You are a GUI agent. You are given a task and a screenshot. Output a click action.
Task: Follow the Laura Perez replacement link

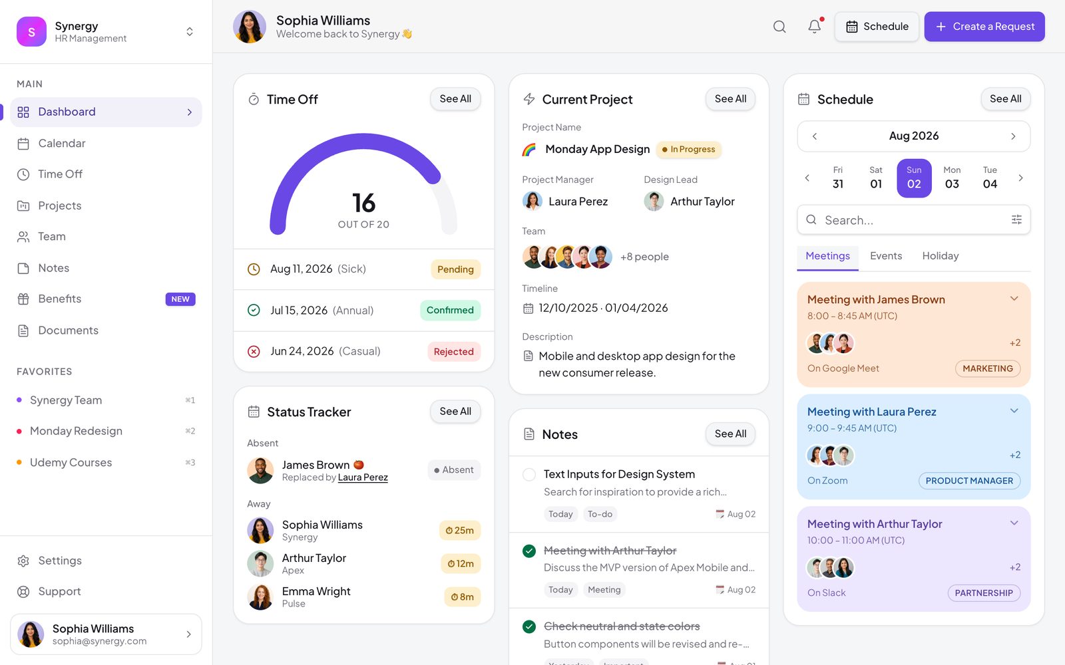363,477
